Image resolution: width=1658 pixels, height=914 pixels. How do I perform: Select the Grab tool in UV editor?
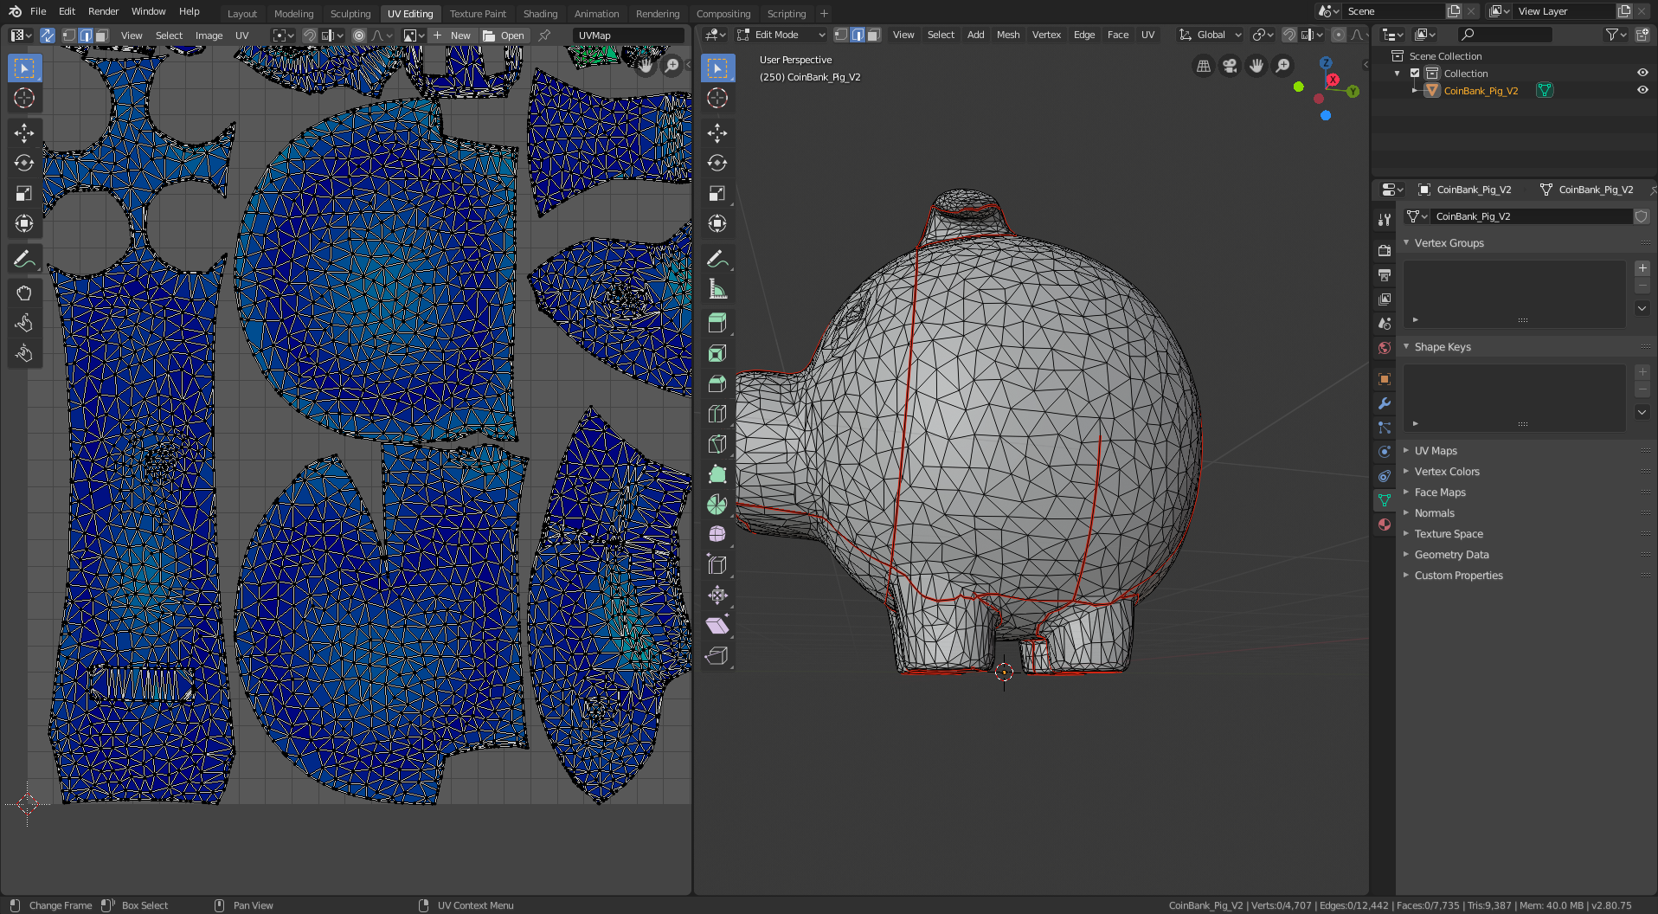pyautogui.click(x=24, y=293)
